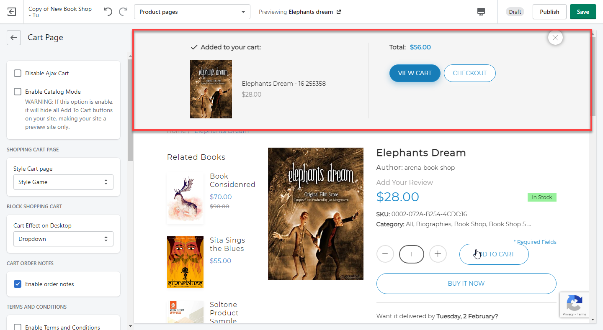The height and width of the screenshot is (330, 603).
Task: Redo the last change
Action: [x=123, y=12]
